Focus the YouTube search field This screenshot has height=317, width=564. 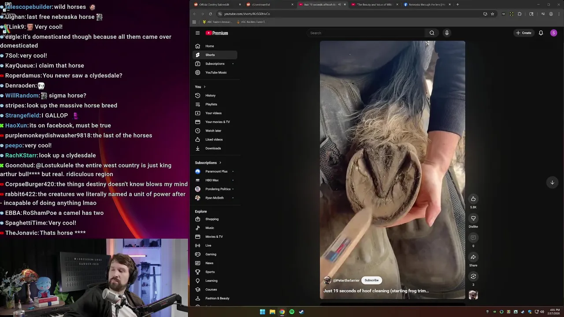[366, 33]
